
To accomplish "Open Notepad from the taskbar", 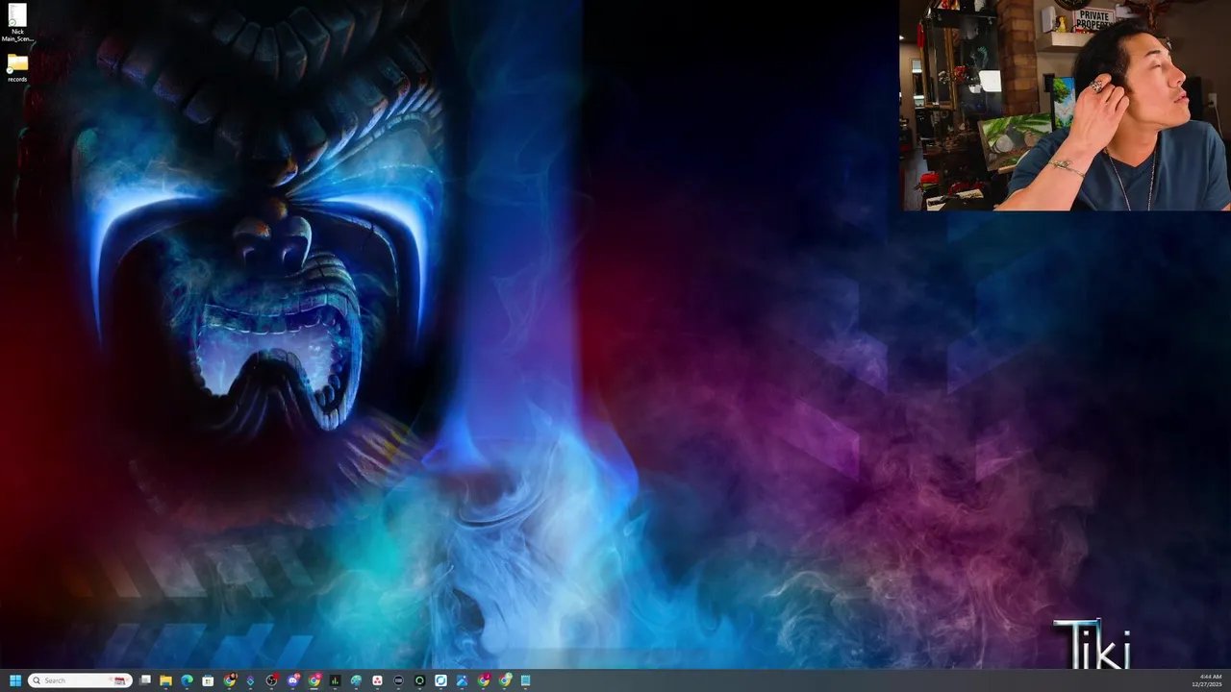I will [525, 680].
